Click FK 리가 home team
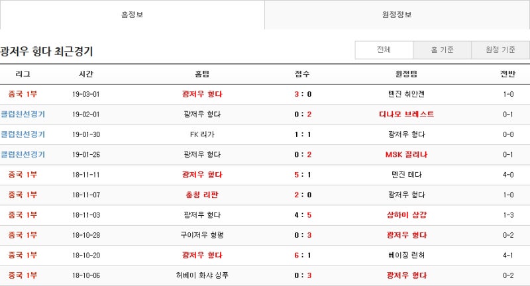 202,134
